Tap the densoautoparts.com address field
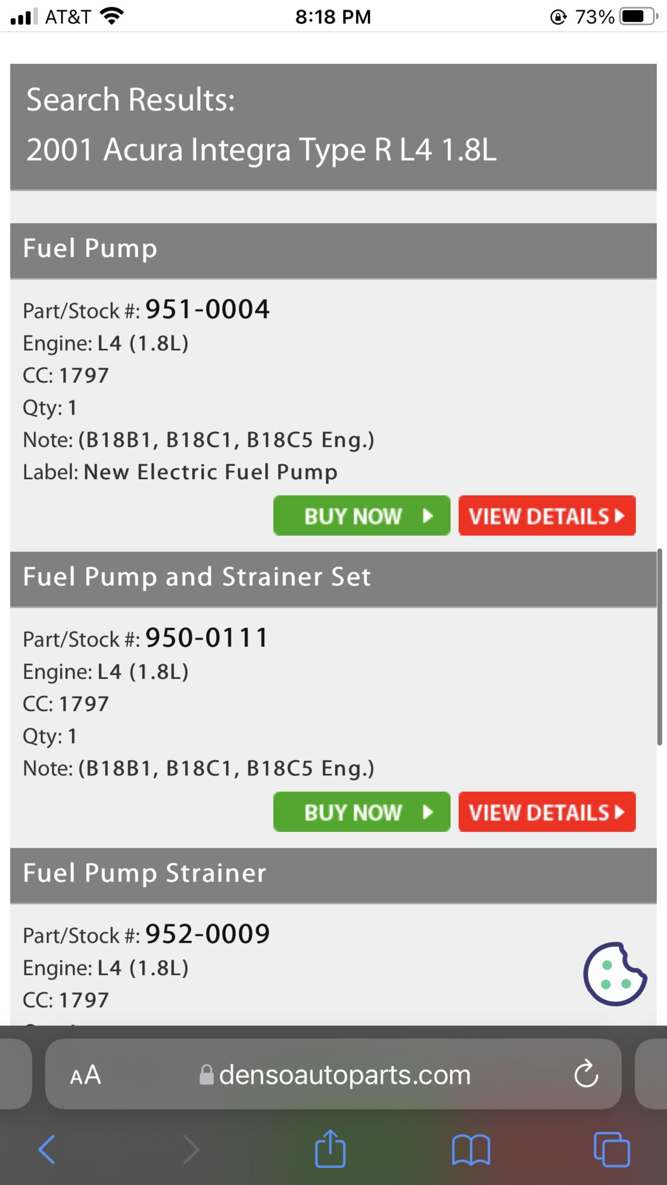 click(344, 1075)
